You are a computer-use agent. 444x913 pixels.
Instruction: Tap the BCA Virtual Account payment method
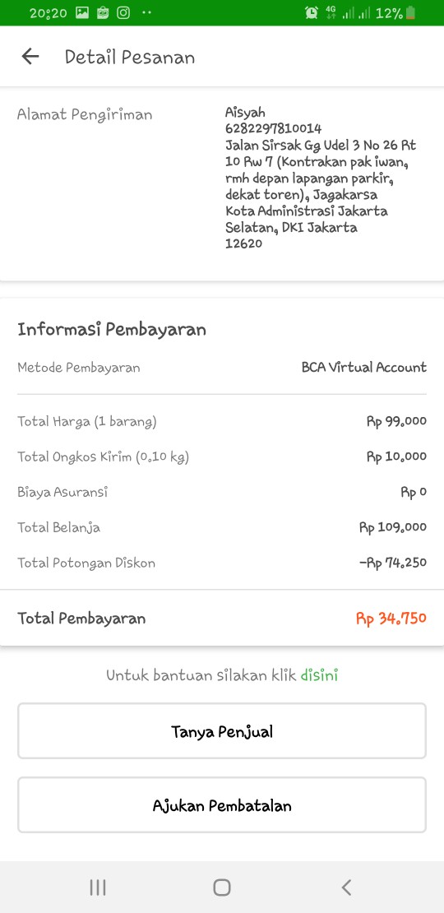click(363, 368)
